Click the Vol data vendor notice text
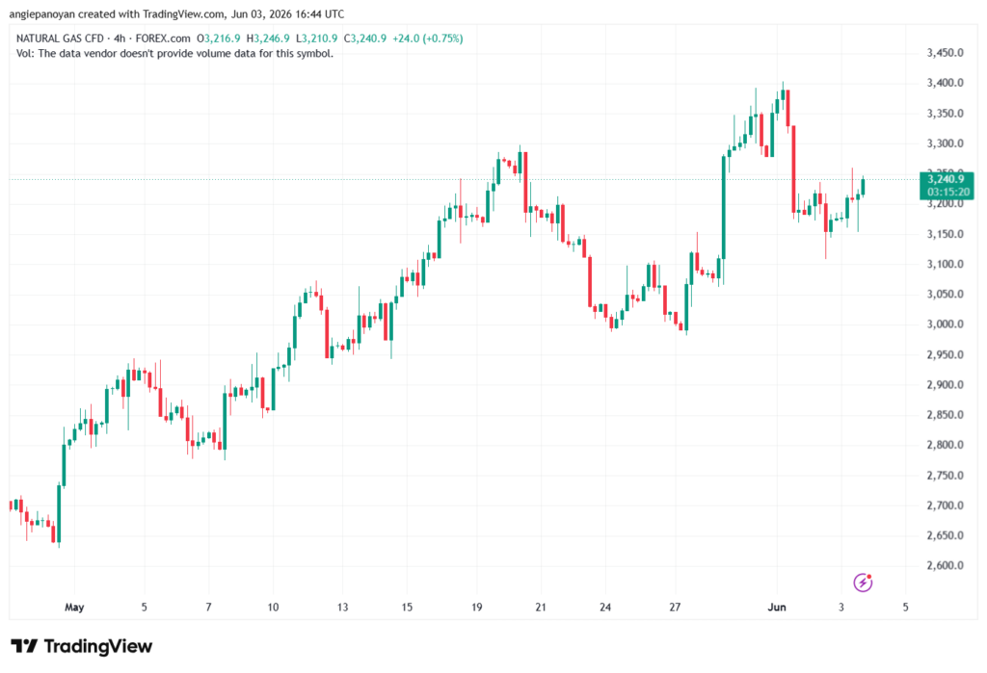The image size is (987, 673). point(175,54)
